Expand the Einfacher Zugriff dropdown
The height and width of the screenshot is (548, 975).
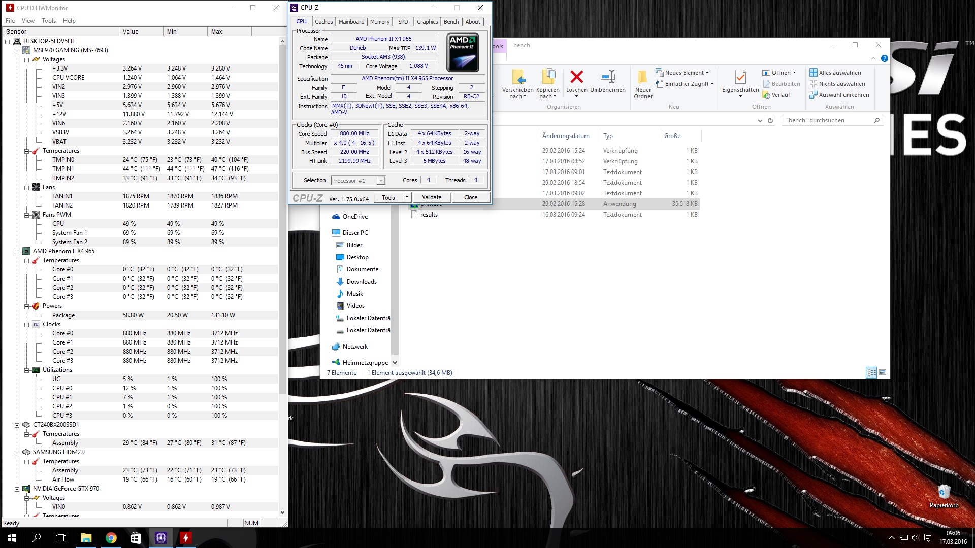coord(685,84)
